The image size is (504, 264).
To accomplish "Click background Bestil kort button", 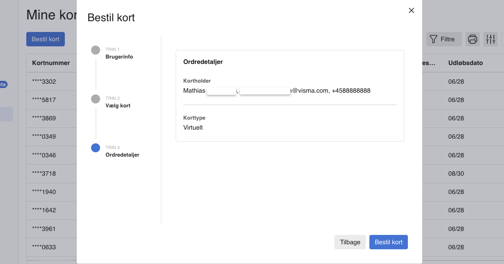I will coord(45,39).
